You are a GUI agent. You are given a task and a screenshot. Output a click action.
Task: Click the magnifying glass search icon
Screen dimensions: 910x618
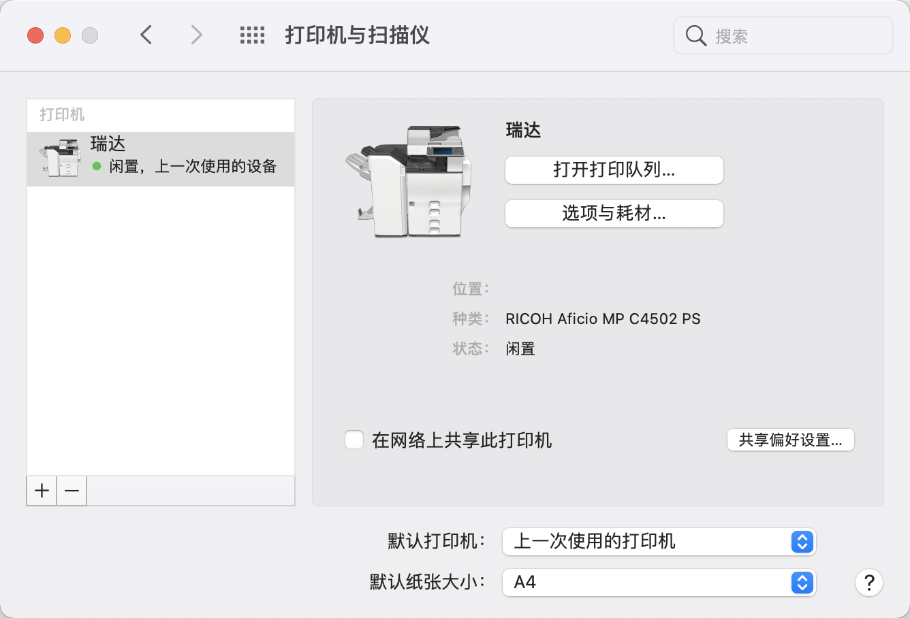click(x=695, y=35)
